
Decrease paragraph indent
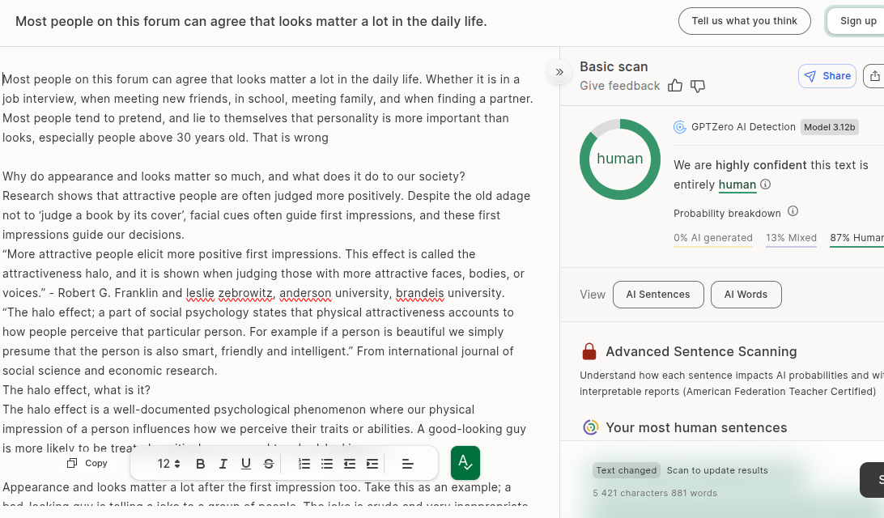pos(350,464)
